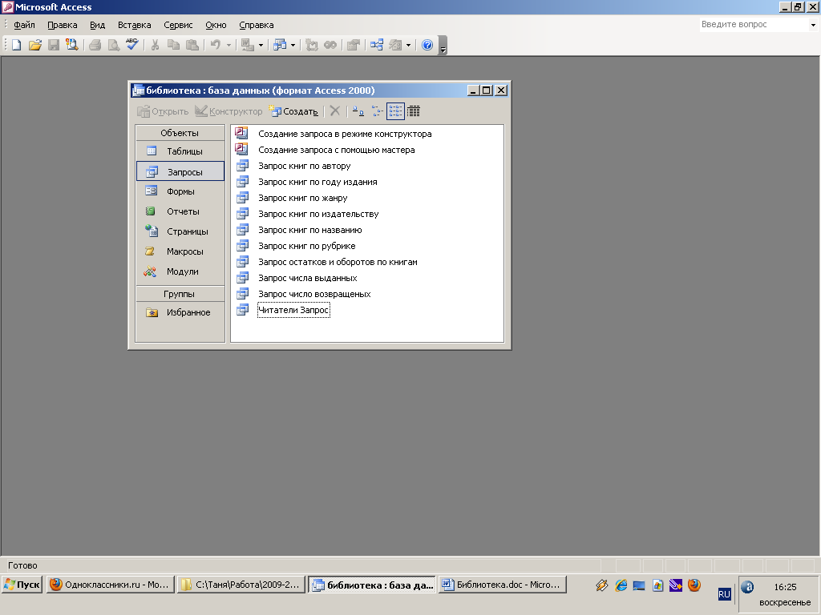
Task: Select query 'Читатели Запрос'
Action: (x=293, y=310)
